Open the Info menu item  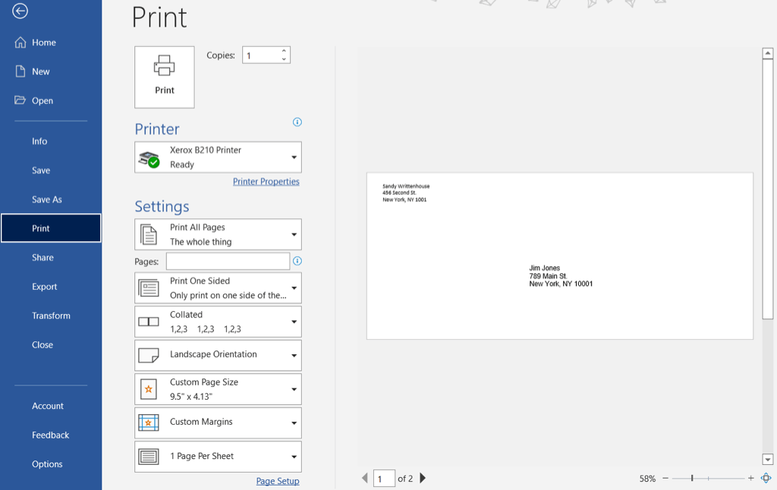[x=39, y=141]
